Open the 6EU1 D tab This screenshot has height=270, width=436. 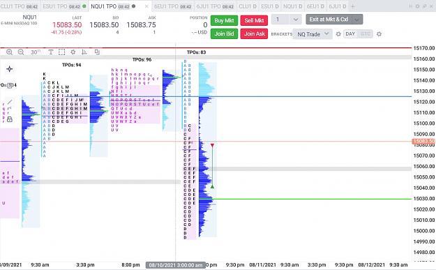click(x=315, y=6)
